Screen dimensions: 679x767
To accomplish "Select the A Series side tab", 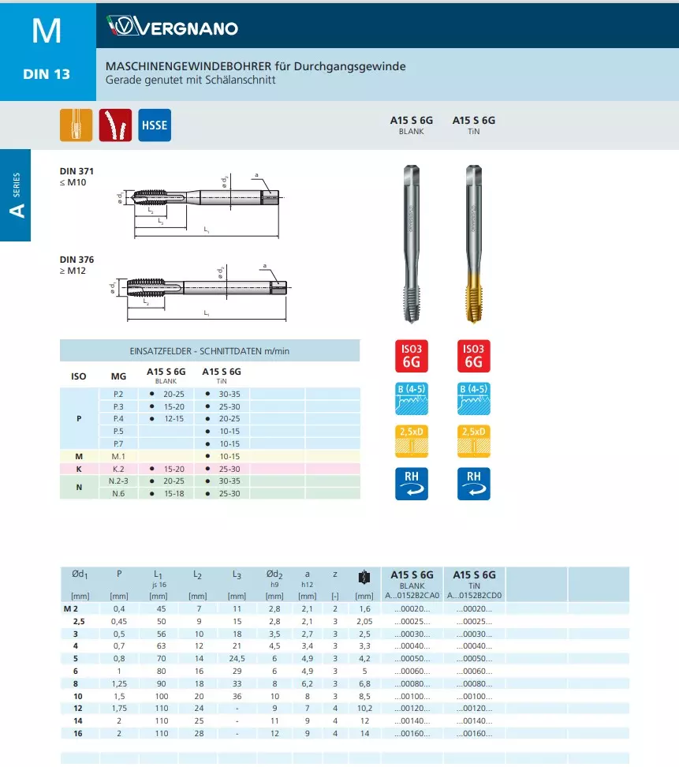I will (x=16, y=196).
